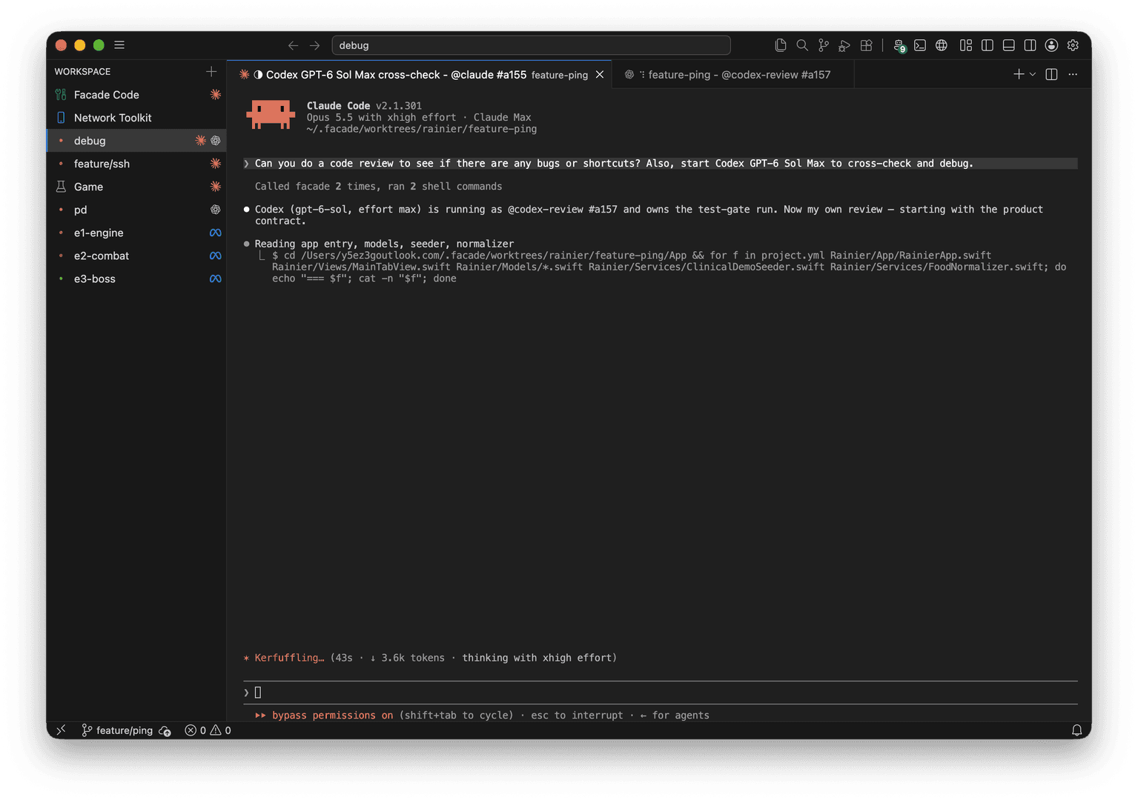The image size is (1138, 800).
Task: Add new workspace with plus next to WORKSPACE
Action: click(x=211, y=71)
